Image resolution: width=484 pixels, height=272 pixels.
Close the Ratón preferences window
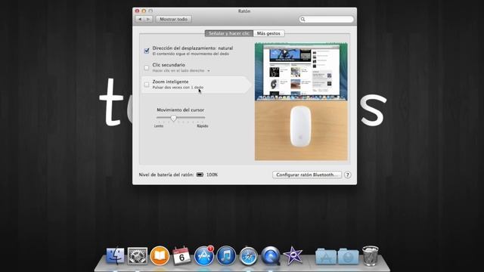(137, 11)
